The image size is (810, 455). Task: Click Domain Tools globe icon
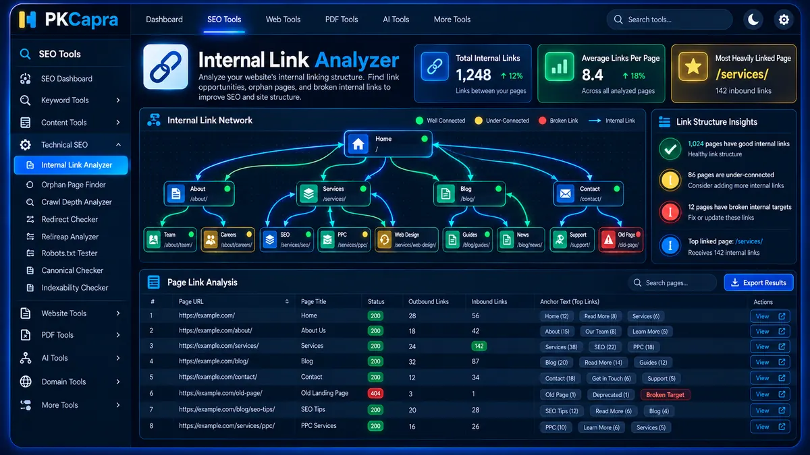(x=26, y=382)
